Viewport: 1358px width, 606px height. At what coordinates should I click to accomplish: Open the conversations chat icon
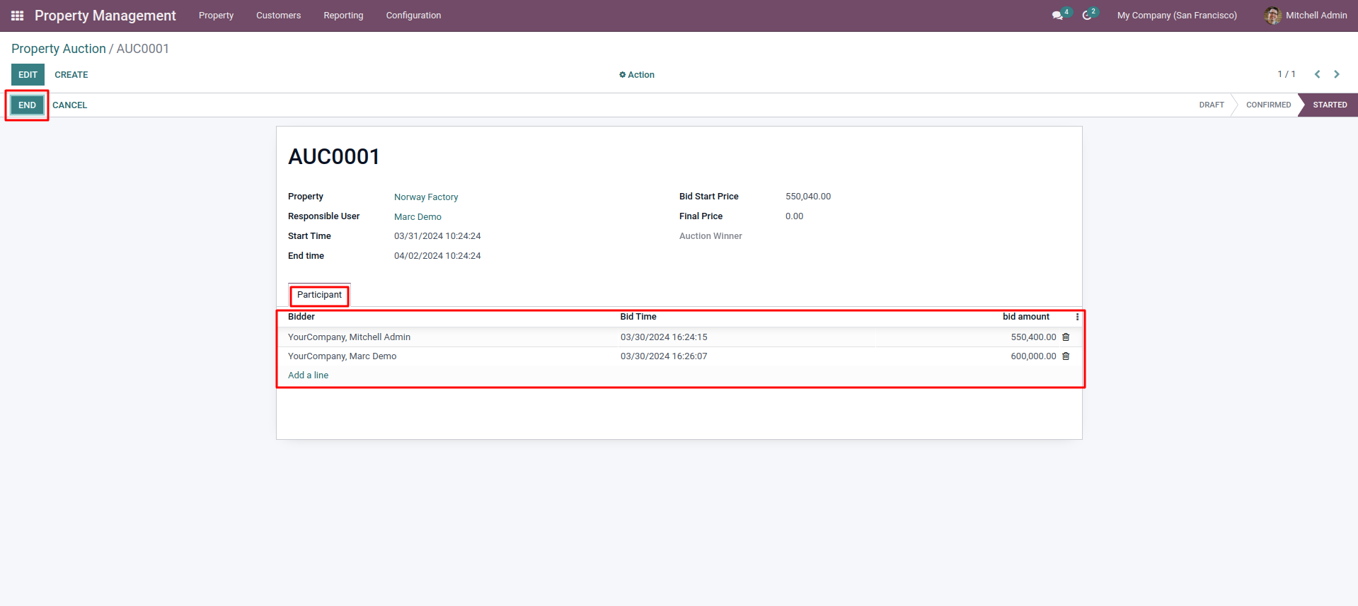[x=1057, y=16]
